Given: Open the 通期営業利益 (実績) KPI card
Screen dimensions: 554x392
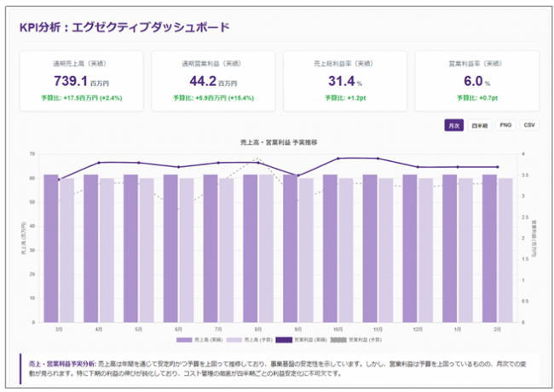Looking at the screenshot, I should click(x=213, y=81).
